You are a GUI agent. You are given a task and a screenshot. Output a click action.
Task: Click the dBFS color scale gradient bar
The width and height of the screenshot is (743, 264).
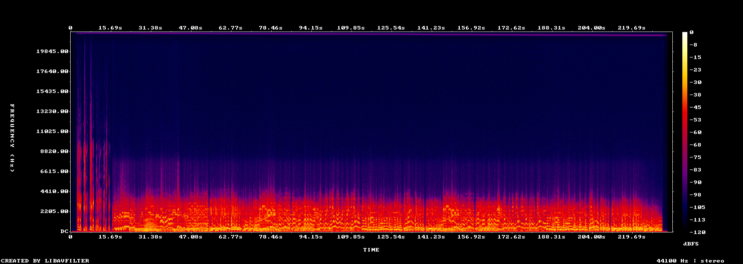(685, 131)
